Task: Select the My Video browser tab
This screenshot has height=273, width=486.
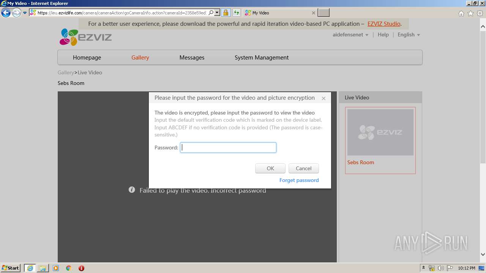Action: [x=280, y=13]
